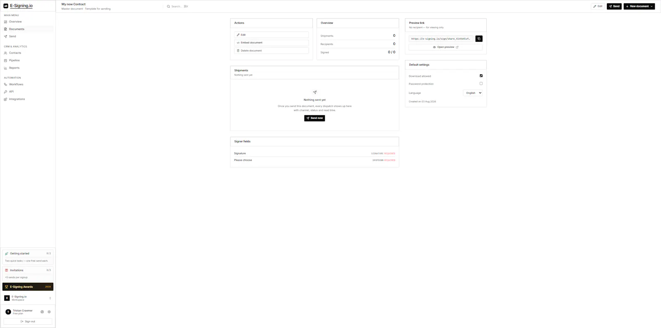Click the Signature signer field row
Viewport: 661px width, 328px height.
315,153
